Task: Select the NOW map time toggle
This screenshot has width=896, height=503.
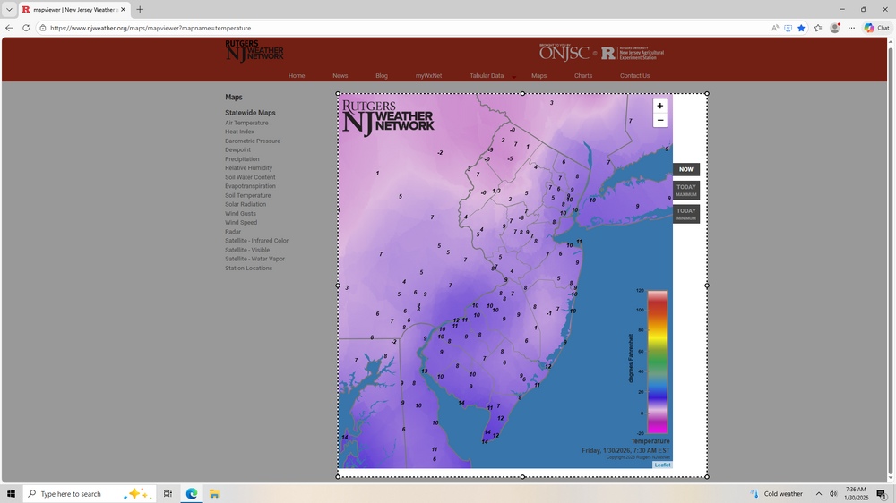Action: 685,169
